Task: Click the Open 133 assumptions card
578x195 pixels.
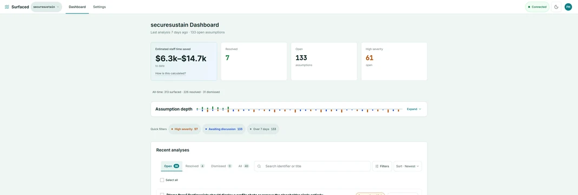Action: tap(324, 61)
